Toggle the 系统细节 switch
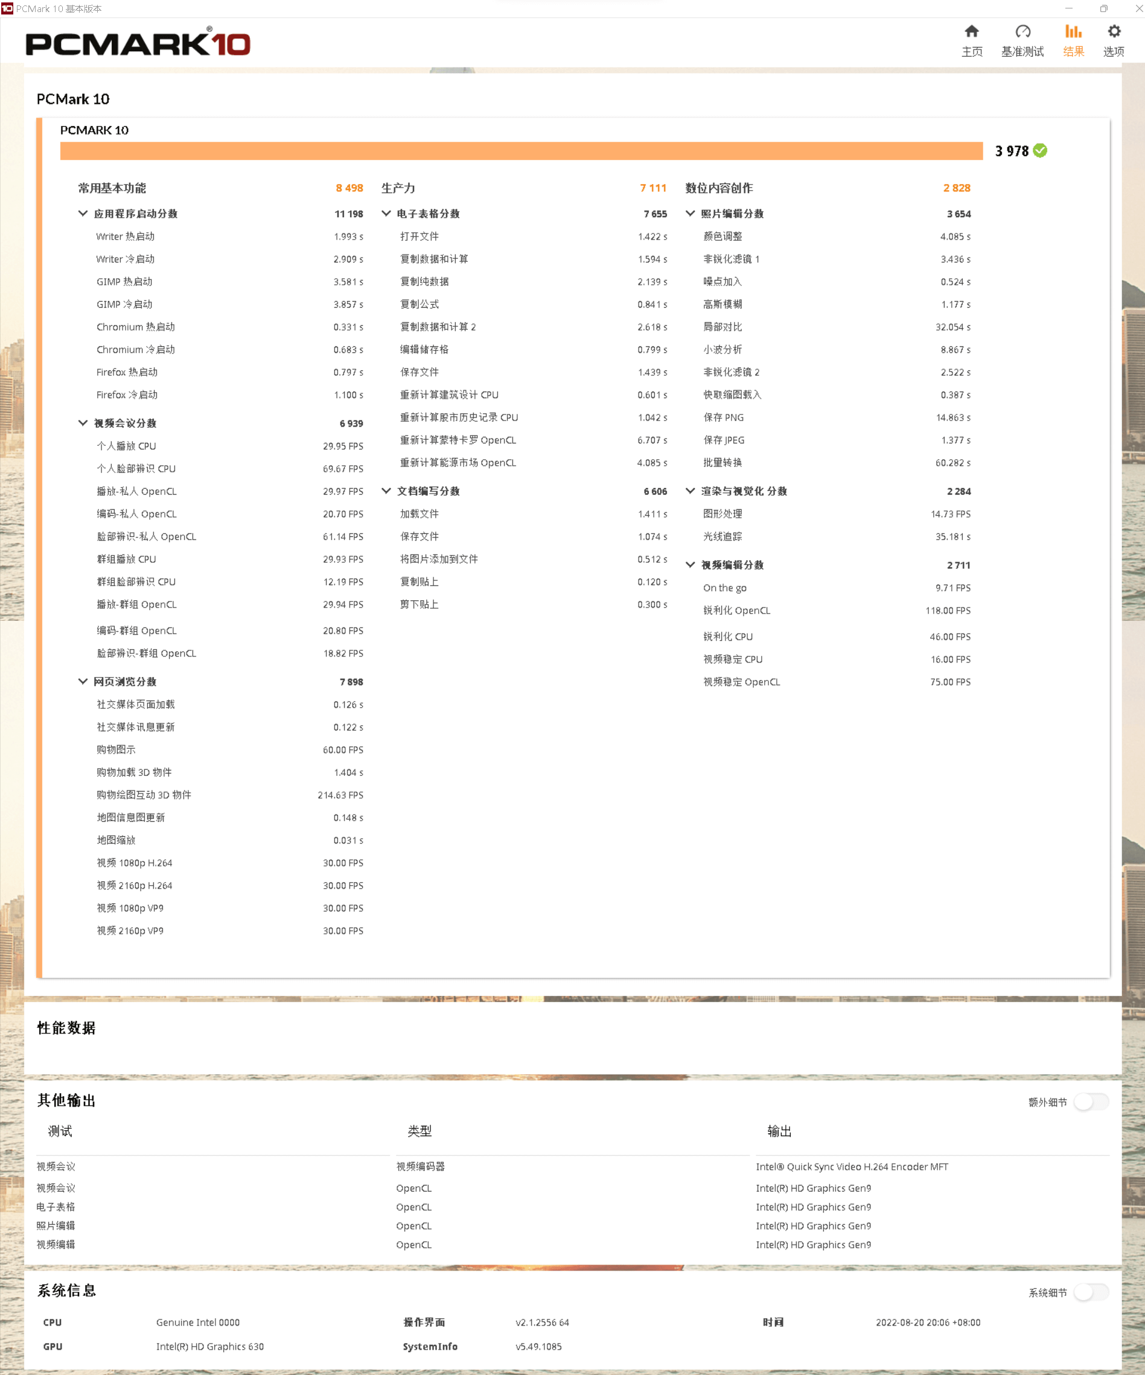The height and width of the screenshot is (1375, 1145). pyautogui.click(x=1091, y=1292)
